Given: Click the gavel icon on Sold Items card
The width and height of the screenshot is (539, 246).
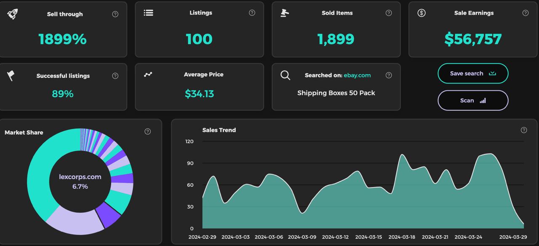Looking at the screenshot, I should click(x=285, y=13).
